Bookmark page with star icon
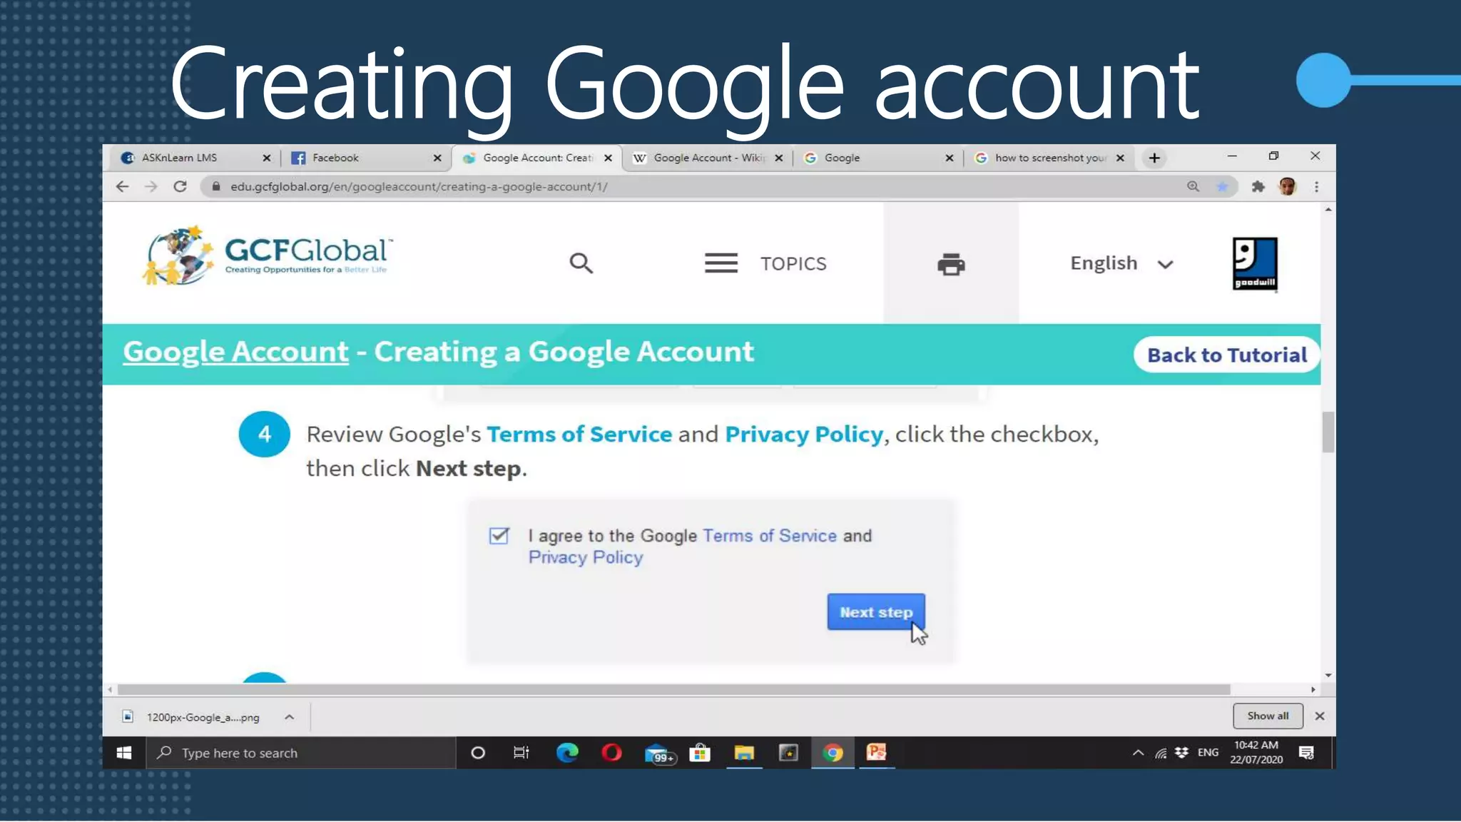Screen dimensions: 1461x822 pyautogui.click(x=1222, y=186)
